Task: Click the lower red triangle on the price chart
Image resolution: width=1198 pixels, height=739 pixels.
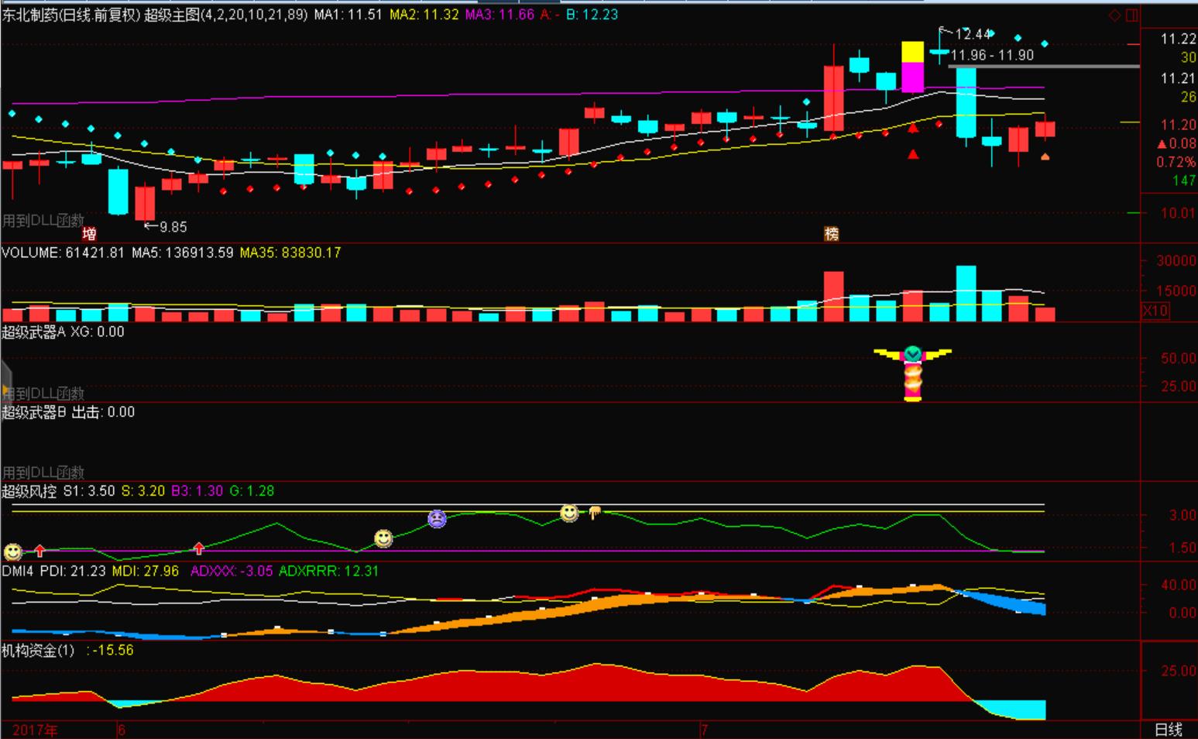Action: [913, 154]
